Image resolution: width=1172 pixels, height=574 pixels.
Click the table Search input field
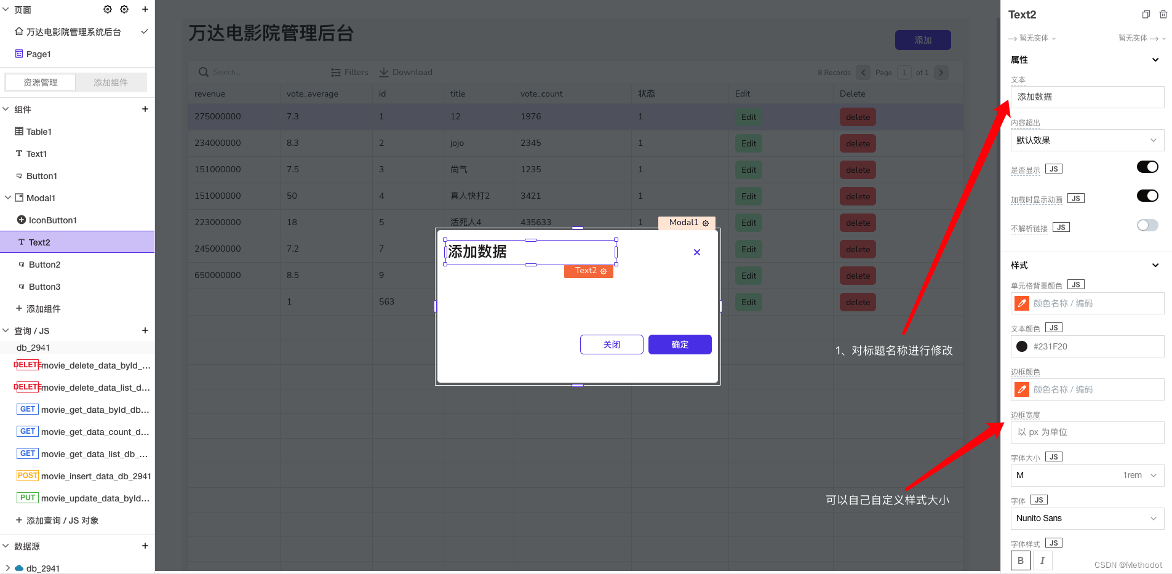pyautogui.click(x=258, y=72)
